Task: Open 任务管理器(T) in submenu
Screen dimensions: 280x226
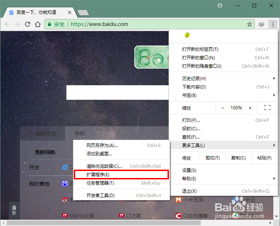Action: point(121,183)
